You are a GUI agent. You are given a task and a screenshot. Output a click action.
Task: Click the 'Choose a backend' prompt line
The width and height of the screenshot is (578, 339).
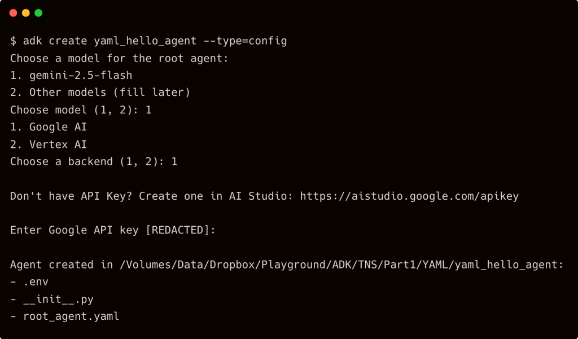point(94,161)
